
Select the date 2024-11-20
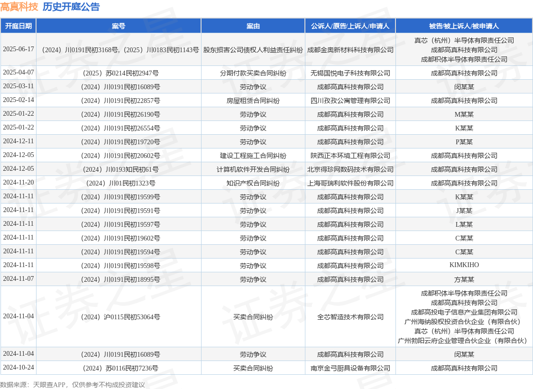coord(18,182)
